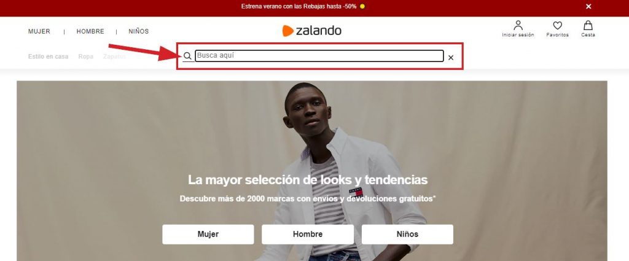Clear the search box with the X icon
Image resolution: width=629 pixels, height=261 pixels.
450,58
